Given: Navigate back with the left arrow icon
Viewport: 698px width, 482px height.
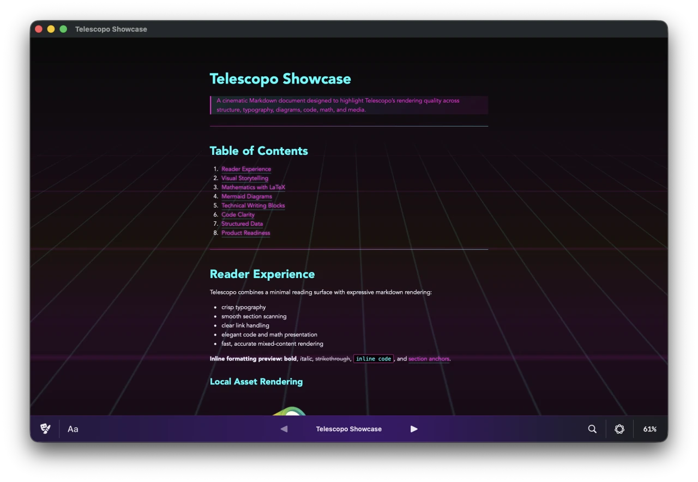Looking at the screenshot, I should (x=284, y=429).
